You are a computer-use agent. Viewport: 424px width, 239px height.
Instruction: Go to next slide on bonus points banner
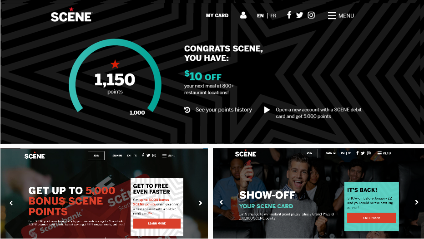(x=200, y=203)
